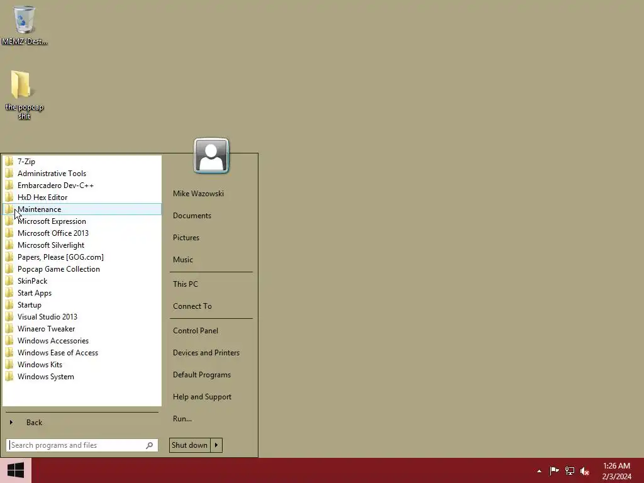Click the search magnifier icon

coord(150,445)
